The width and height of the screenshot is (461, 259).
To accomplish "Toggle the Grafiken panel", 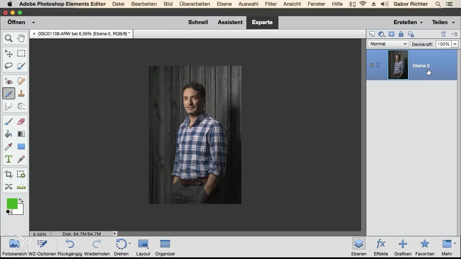I will [403, 247].
